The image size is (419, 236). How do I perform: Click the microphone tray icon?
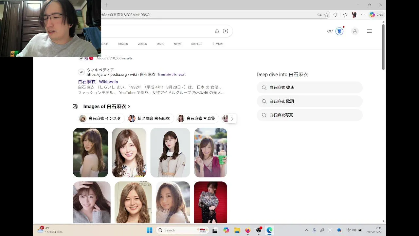(x=314, y=230)
